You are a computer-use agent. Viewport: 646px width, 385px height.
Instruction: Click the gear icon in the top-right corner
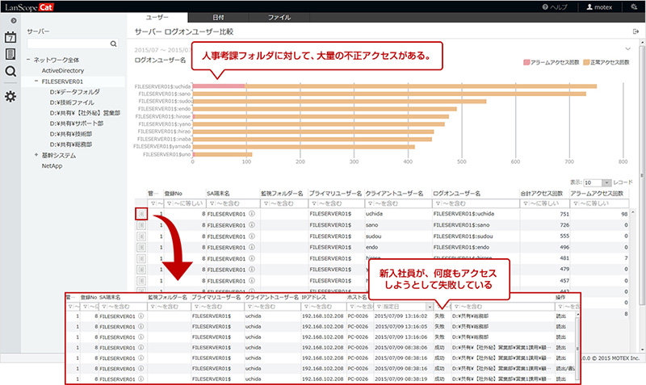(634, 6)
